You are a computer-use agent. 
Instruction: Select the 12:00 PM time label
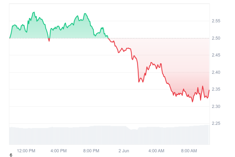click(26, 151)
